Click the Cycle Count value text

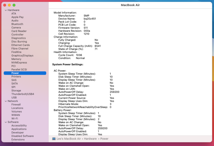click(x=79, y=55)
